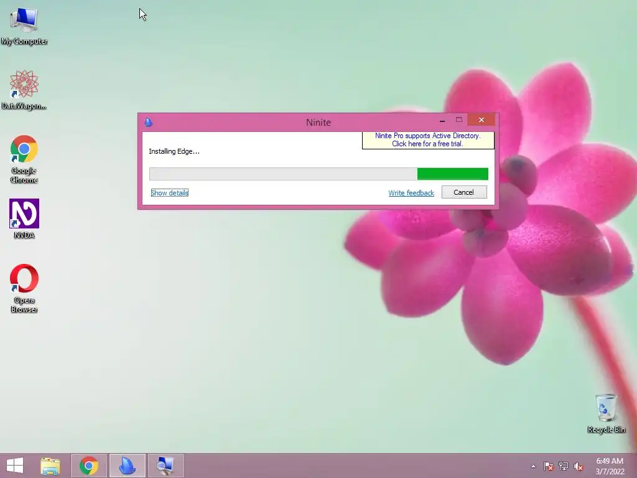637x478 pixels.
Task: Click the Windows Start button
Action: click(x=15, y=466)
